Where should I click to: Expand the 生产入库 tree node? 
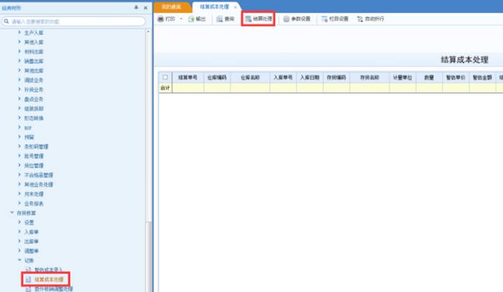click(x=19, y=34)
